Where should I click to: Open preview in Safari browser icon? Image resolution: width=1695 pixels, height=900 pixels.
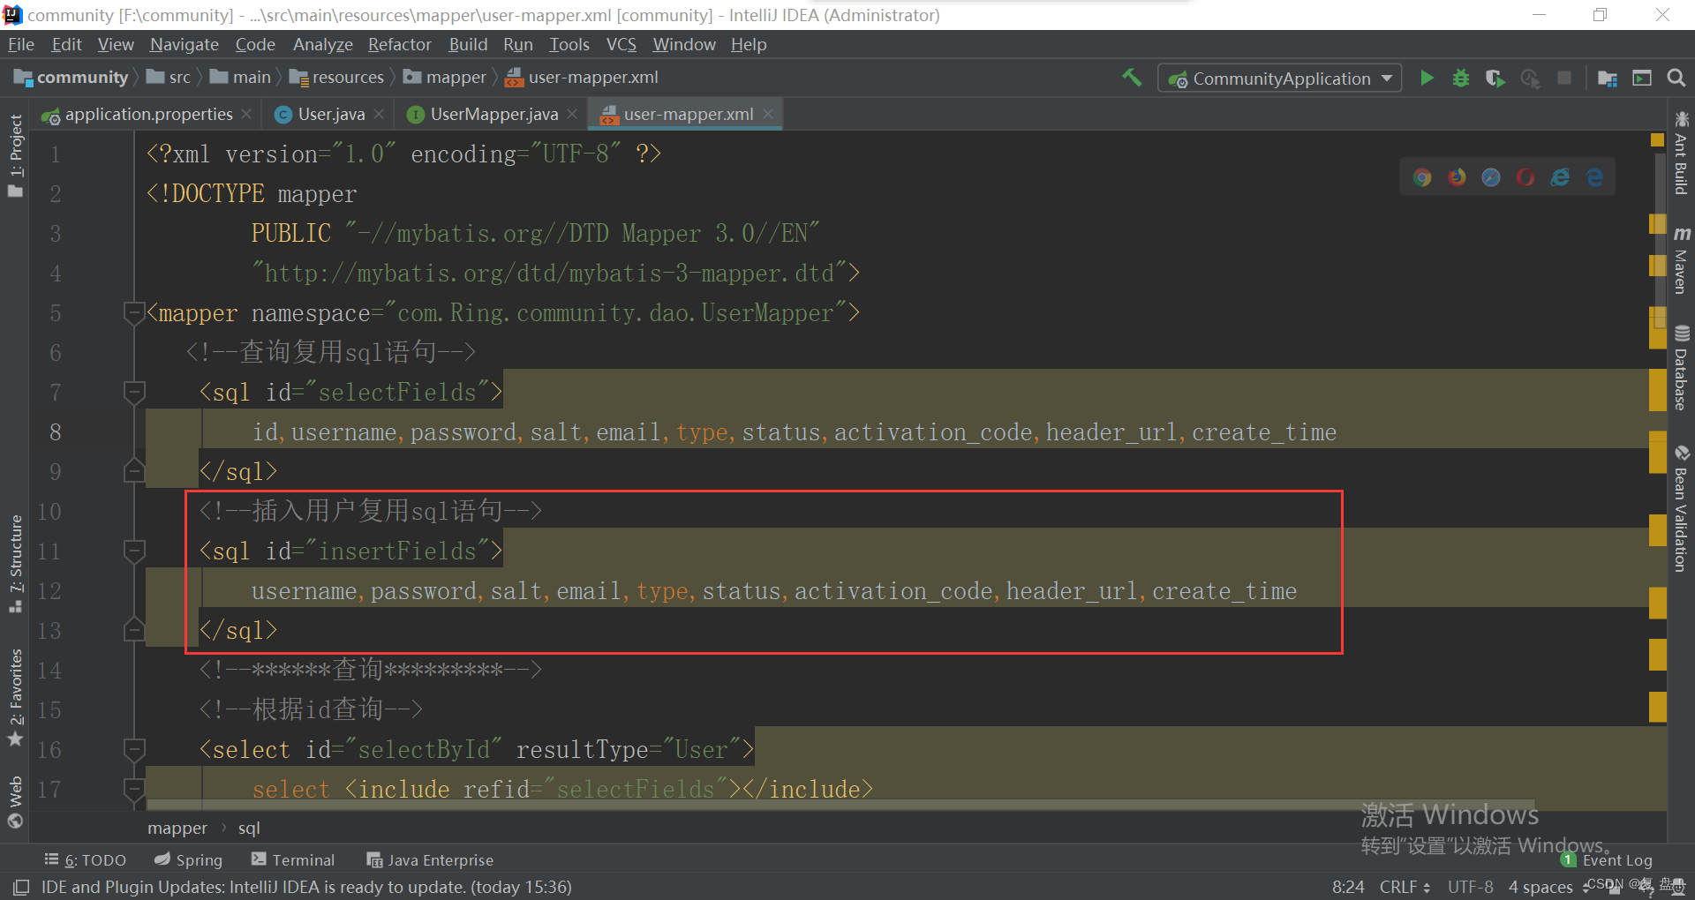coord(1491,177)
